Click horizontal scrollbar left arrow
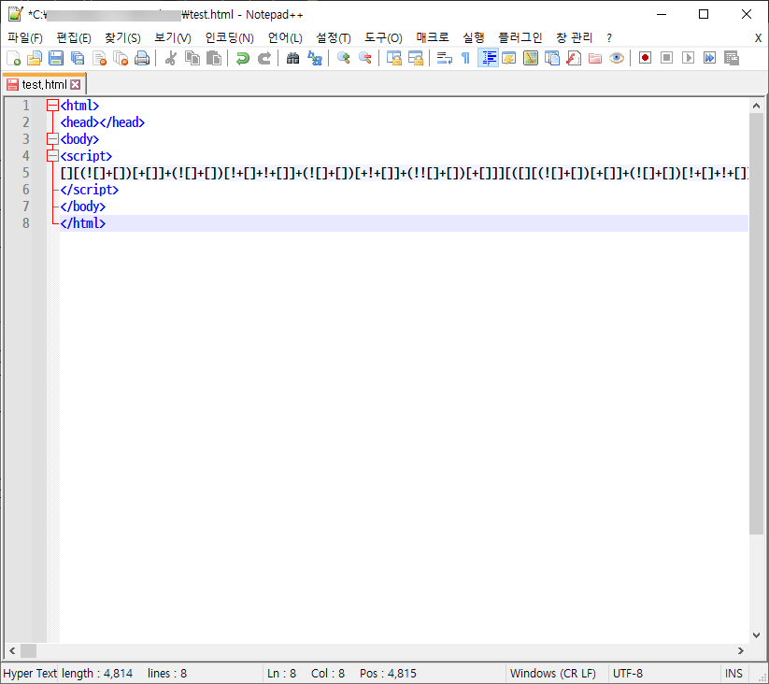Screen dimensions: 769x684 coord(12,650)
